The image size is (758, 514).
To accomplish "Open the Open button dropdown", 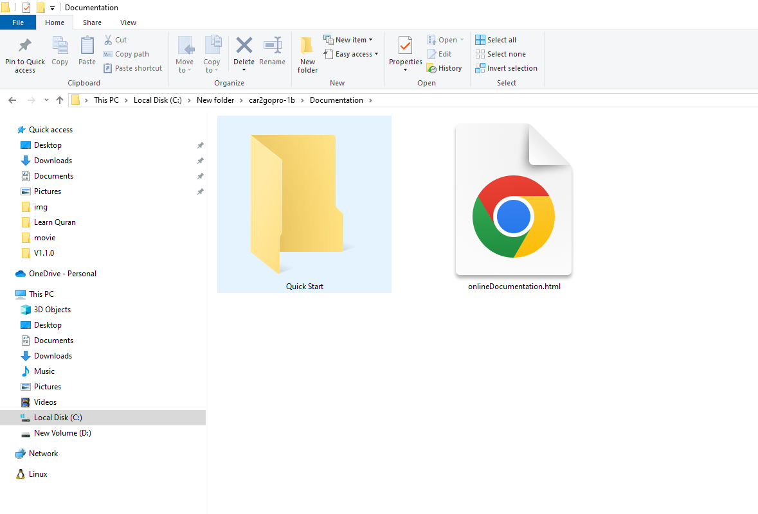I will point(462,40).
